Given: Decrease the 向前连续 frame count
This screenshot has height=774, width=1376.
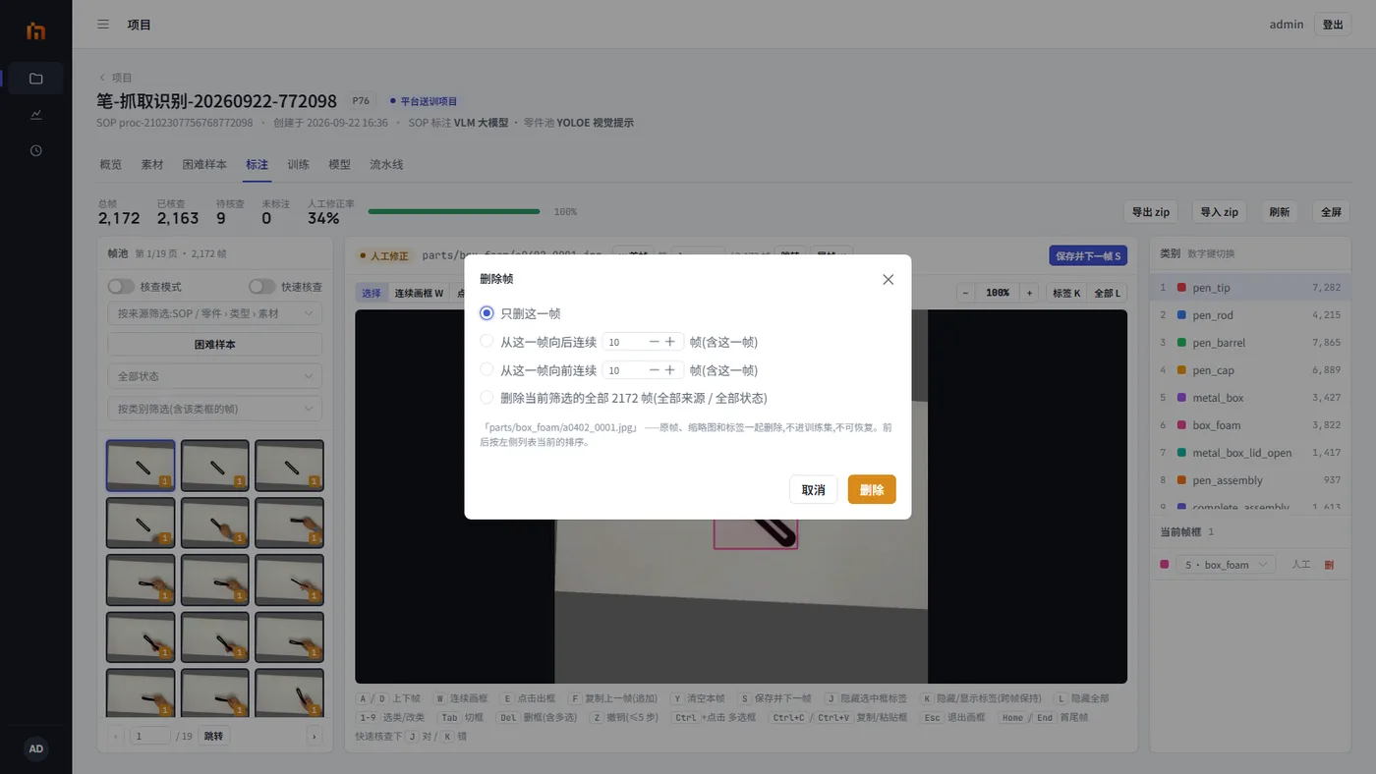Looking at the screenshot, I should pos(655,370).
